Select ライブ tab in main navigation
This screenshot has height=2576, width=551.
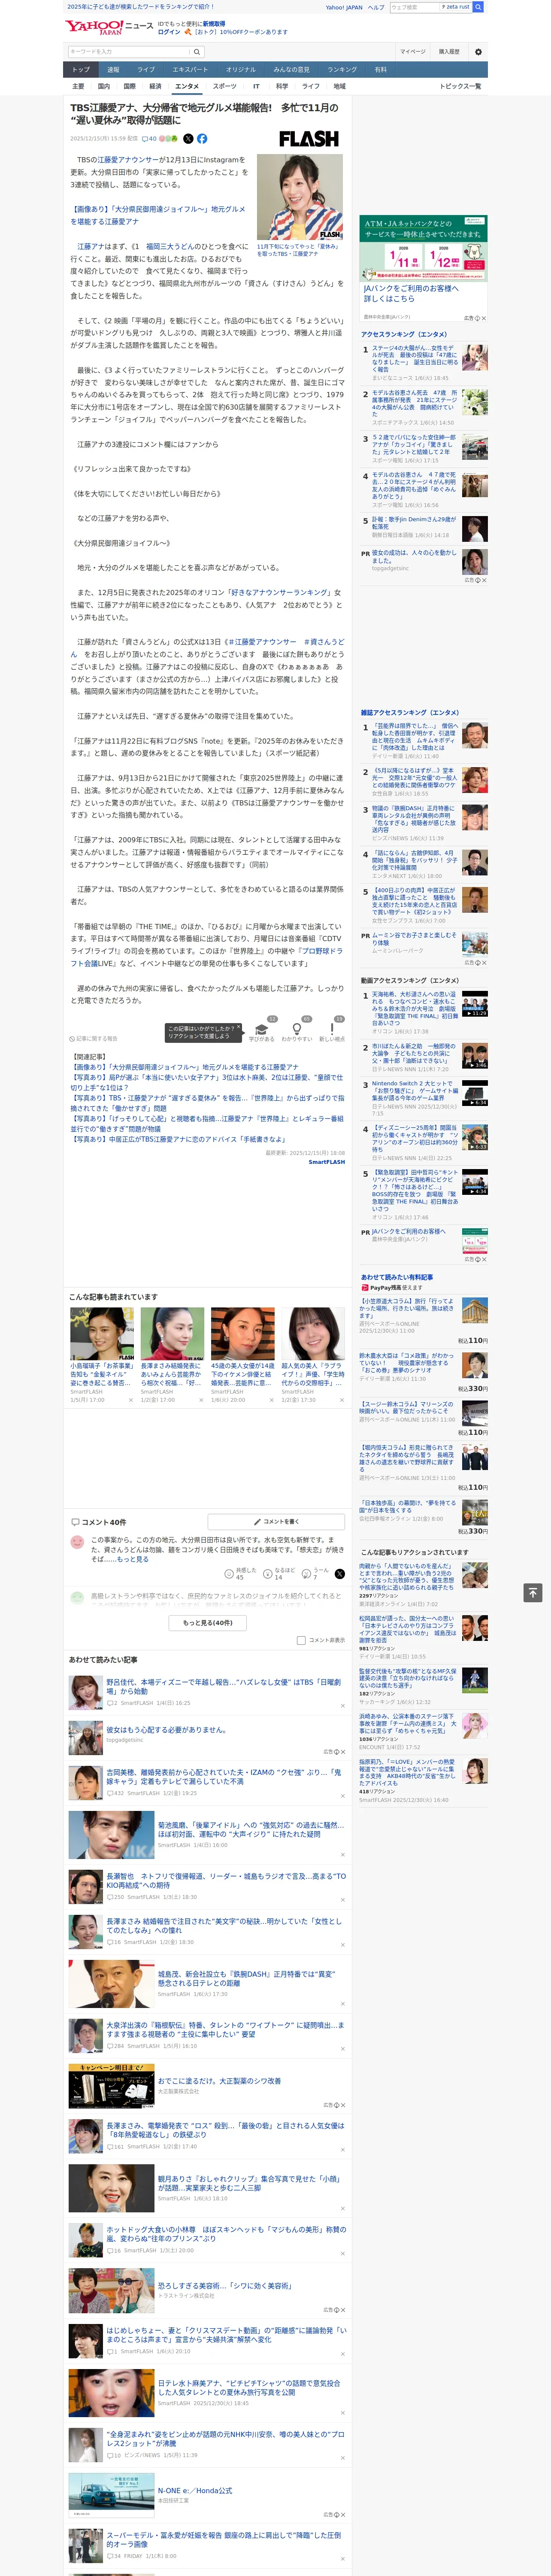pos(146,70)
